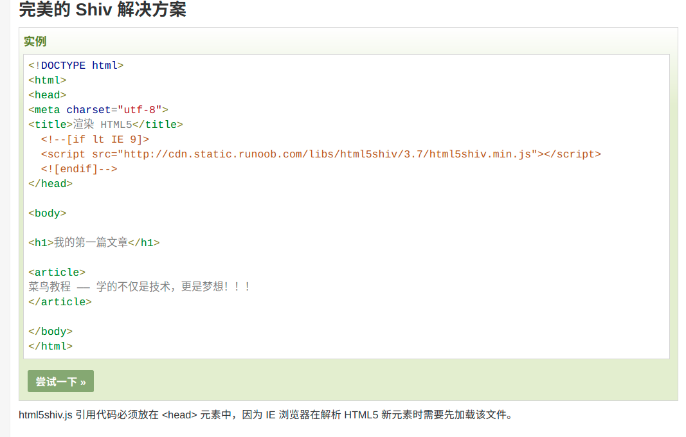The height and width of the screenshot is (437, 686).
Task: Click the <!DOCTYPE html> code line
Action: click(76, 66)
